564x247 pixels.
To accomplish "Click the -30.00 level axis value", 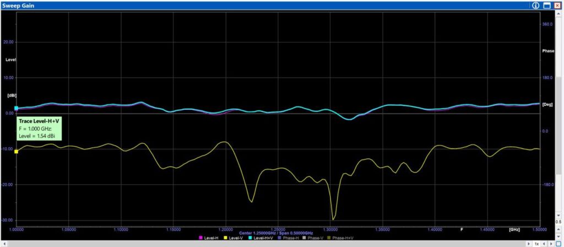I will (8, 221).
